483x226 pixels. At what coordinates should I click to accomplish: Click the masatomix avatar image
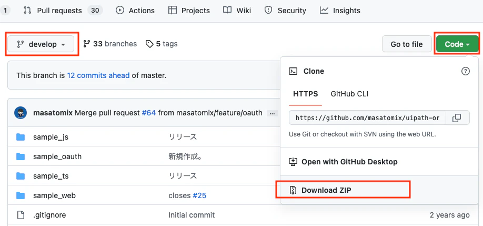click(x=21, y=113)
